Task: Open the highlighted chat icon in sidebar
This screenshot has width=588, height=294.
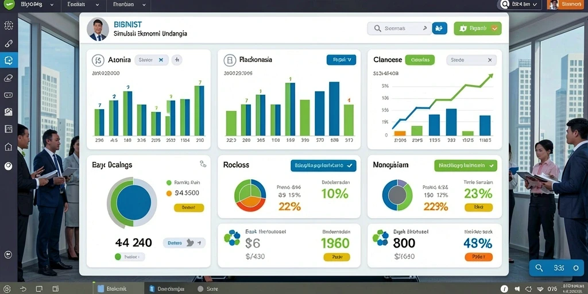Action: click(x=8, y=60)
